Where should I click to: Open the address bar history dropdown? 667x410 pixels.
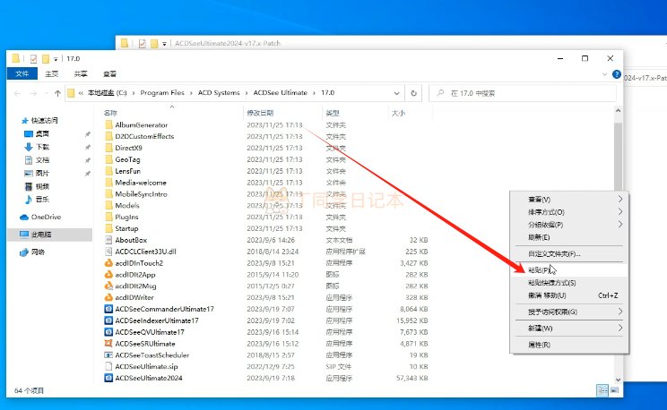coord(397,93)
